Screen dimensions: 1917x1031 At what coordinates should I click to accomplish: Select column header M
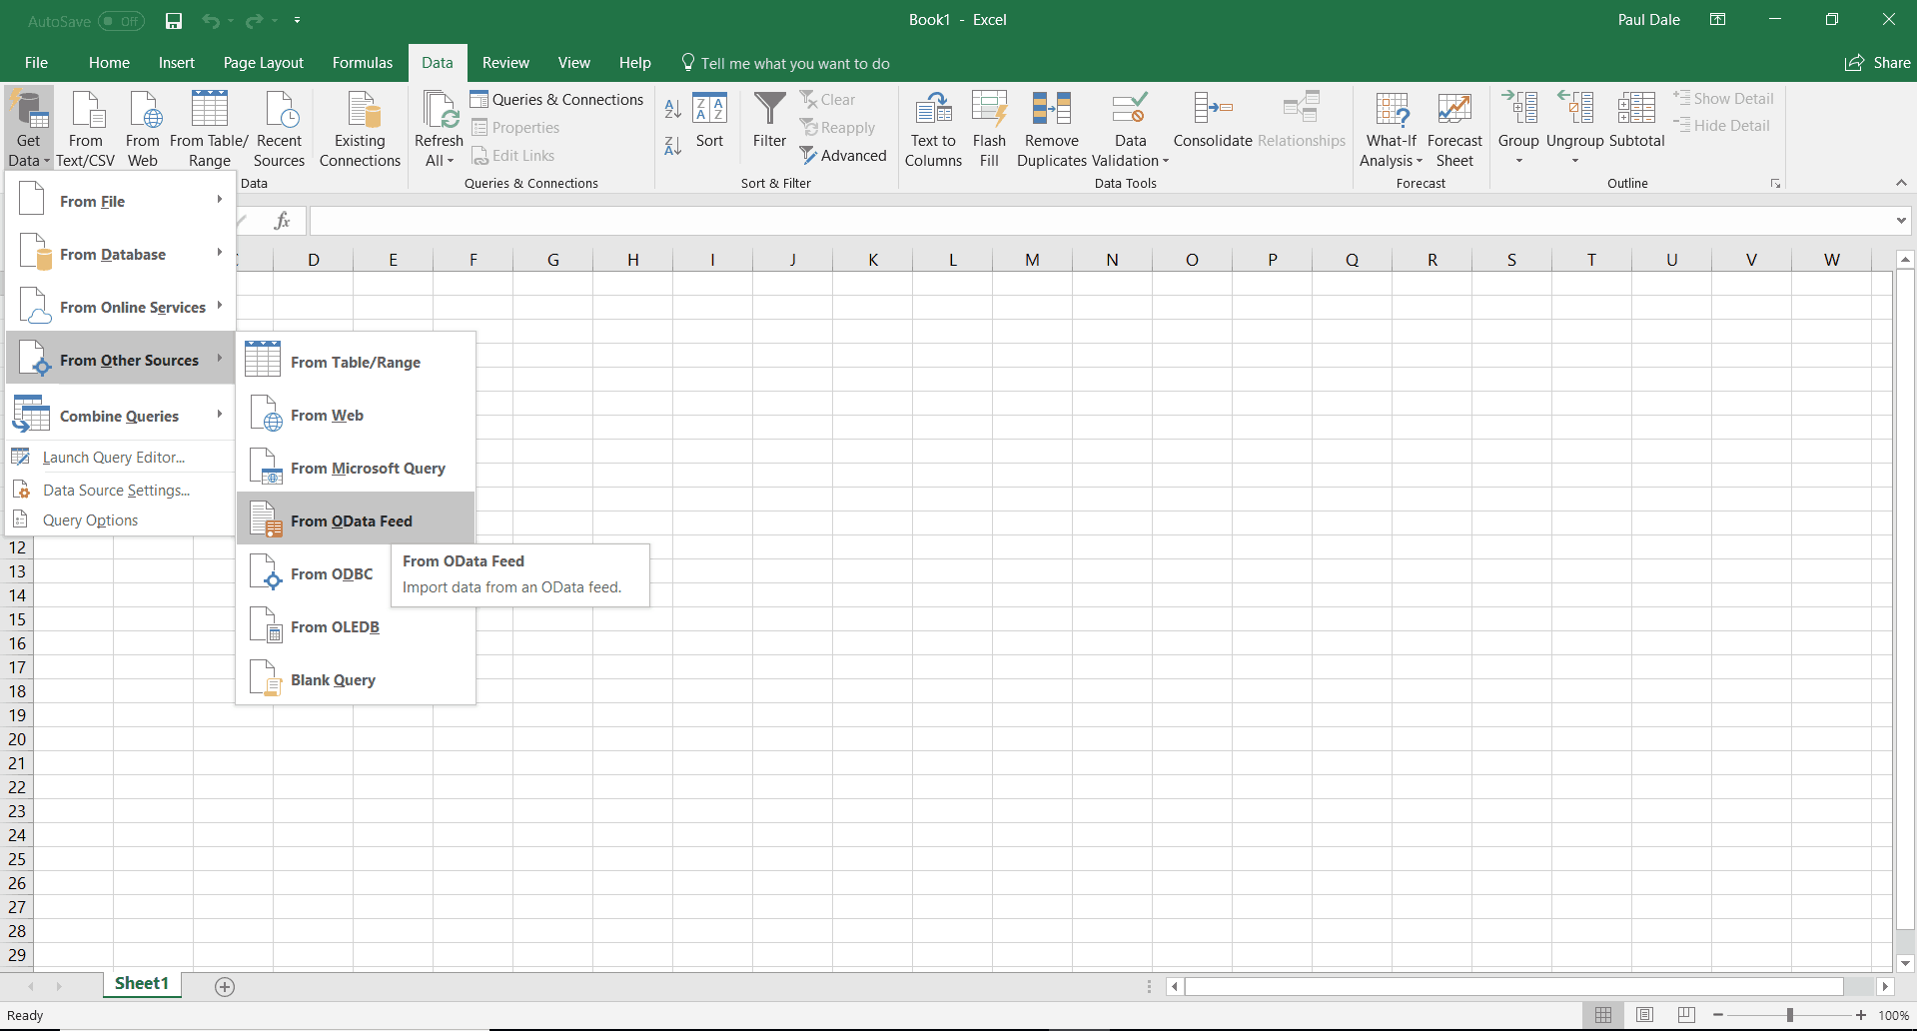(x=1032, y=260)
